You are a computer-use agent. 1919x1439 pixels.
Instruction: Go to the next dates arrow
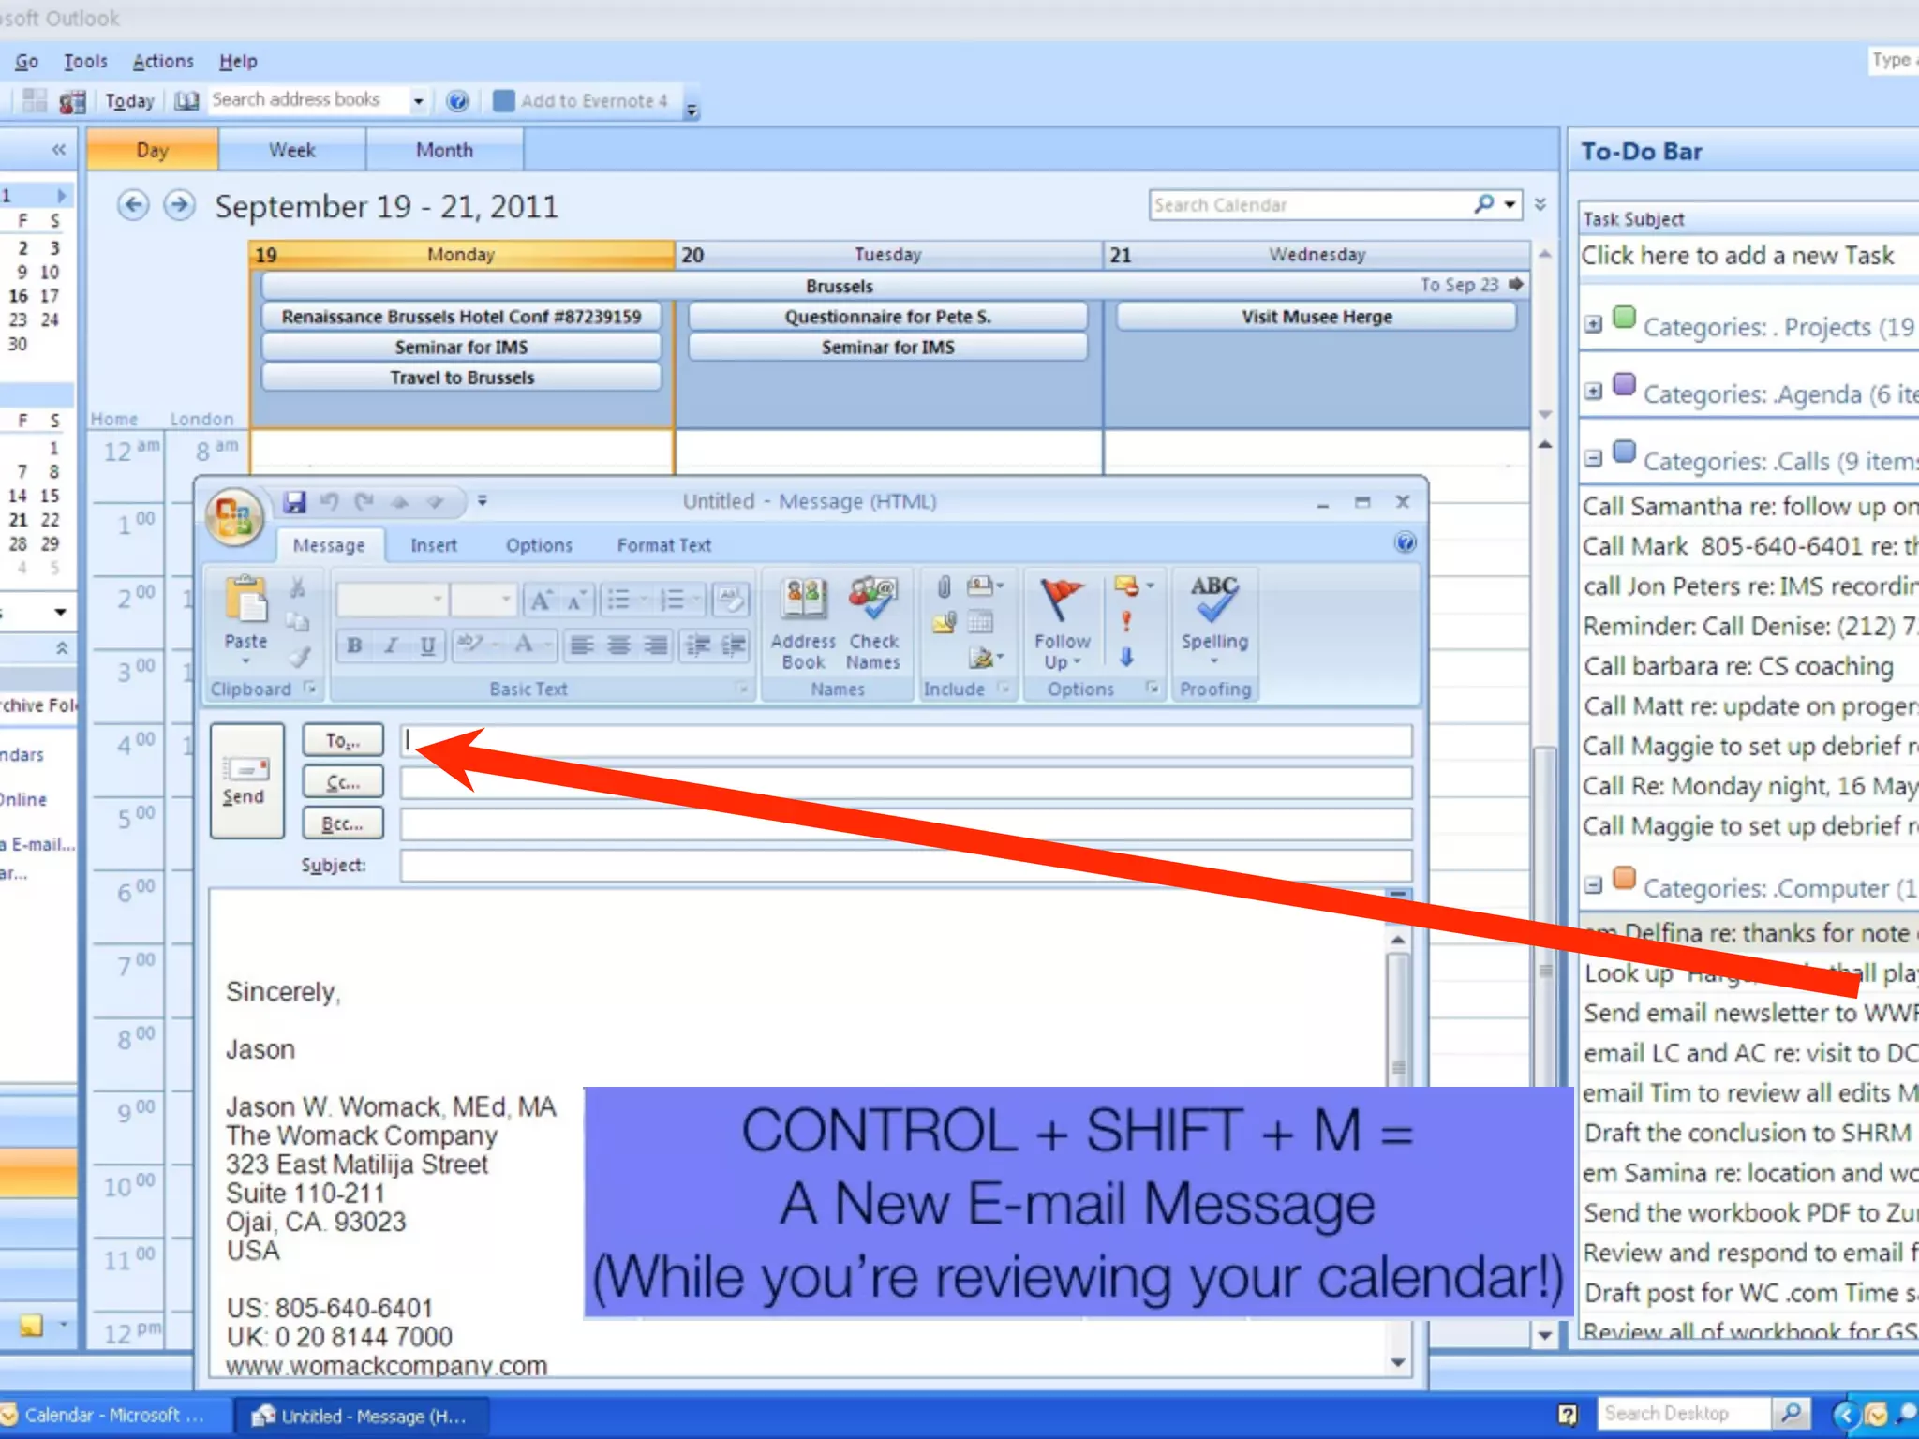(x=179, y=205)
